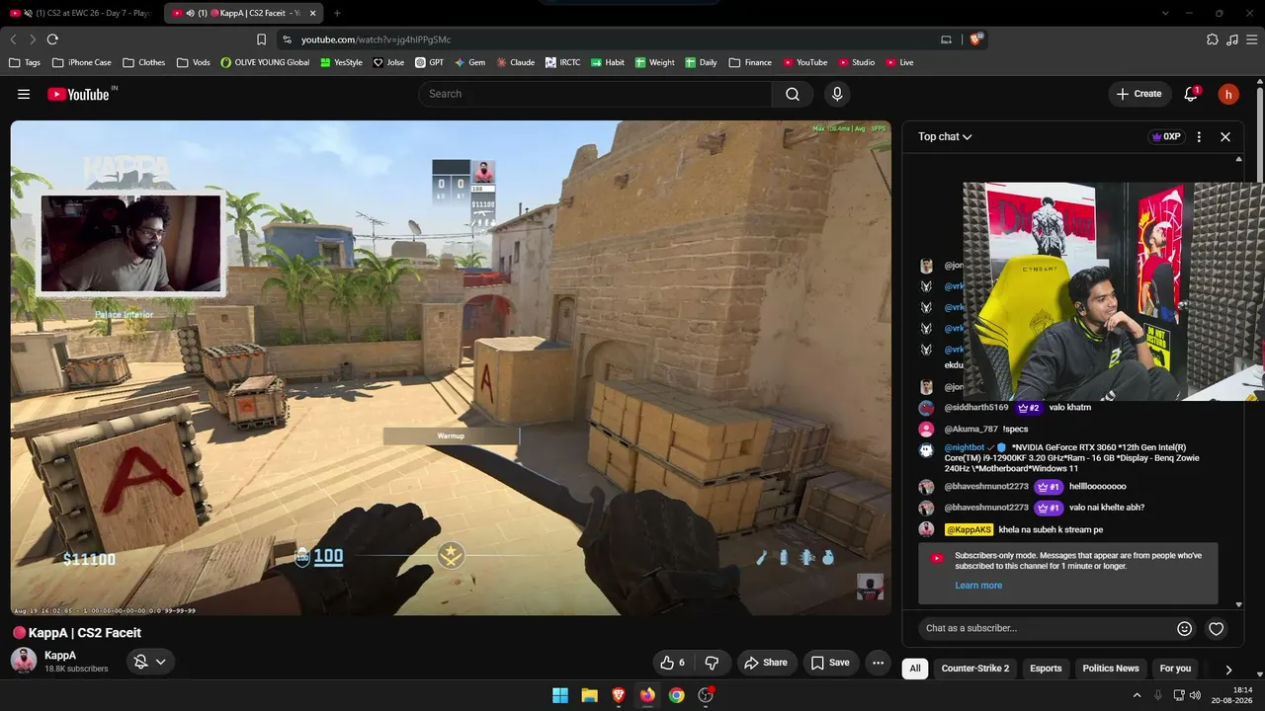The width and height of the screenshot is (1265, 711).
Task: Open emoji picker in chat input
Action: coord(1184,628)
